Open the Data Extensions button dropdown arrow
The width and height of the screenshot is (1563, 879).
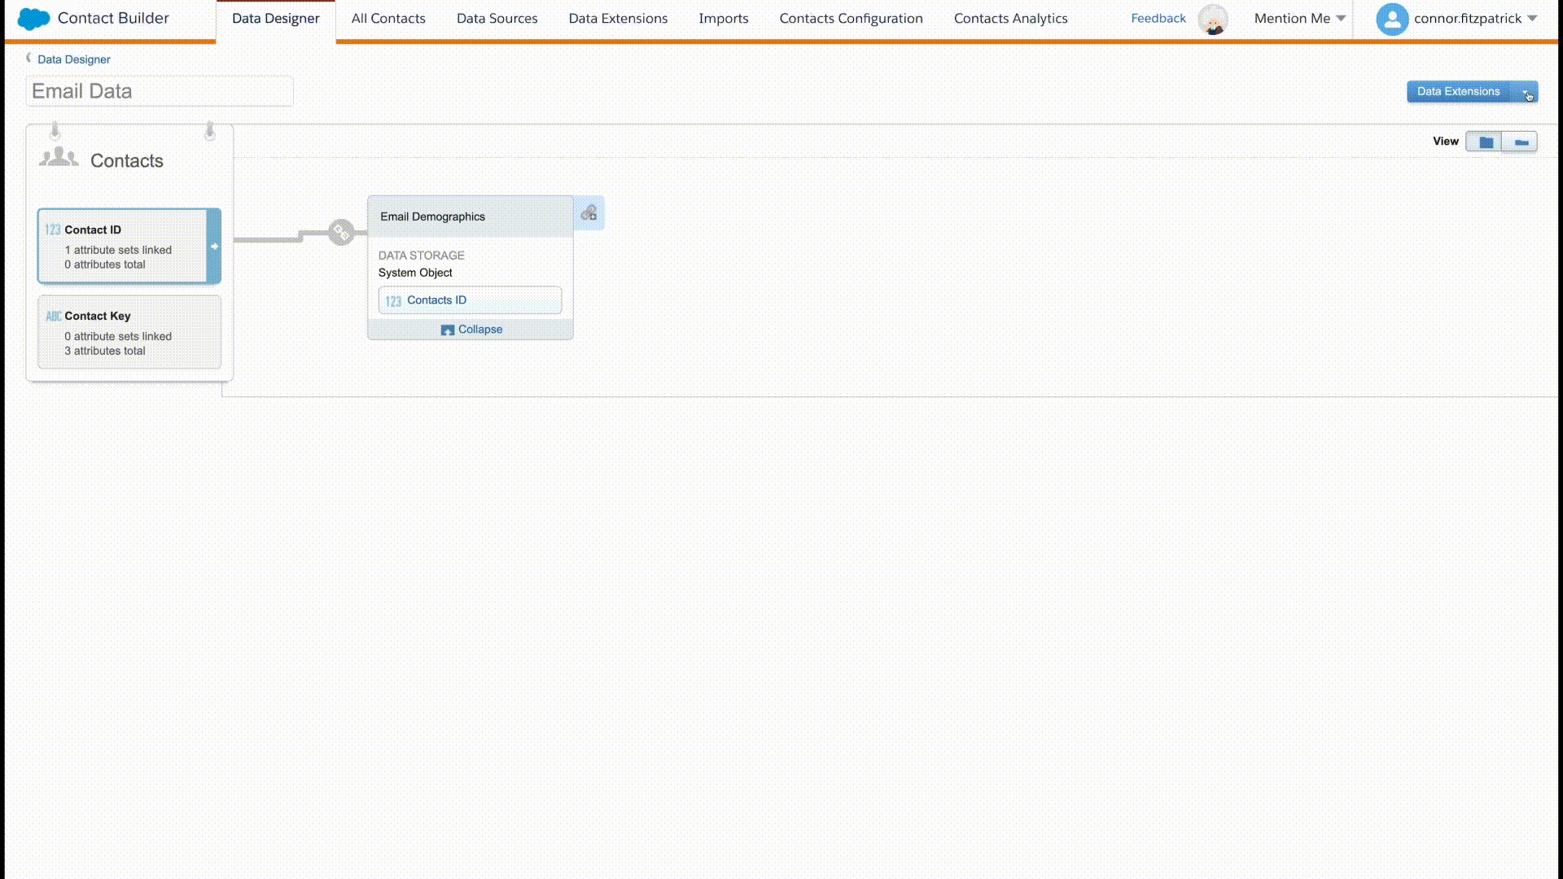(1526, 92)
